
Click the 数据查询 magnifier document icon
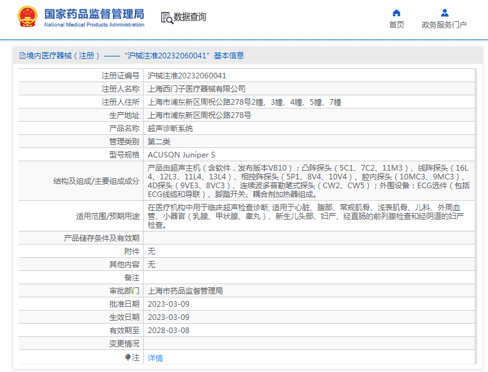point(167,18)
